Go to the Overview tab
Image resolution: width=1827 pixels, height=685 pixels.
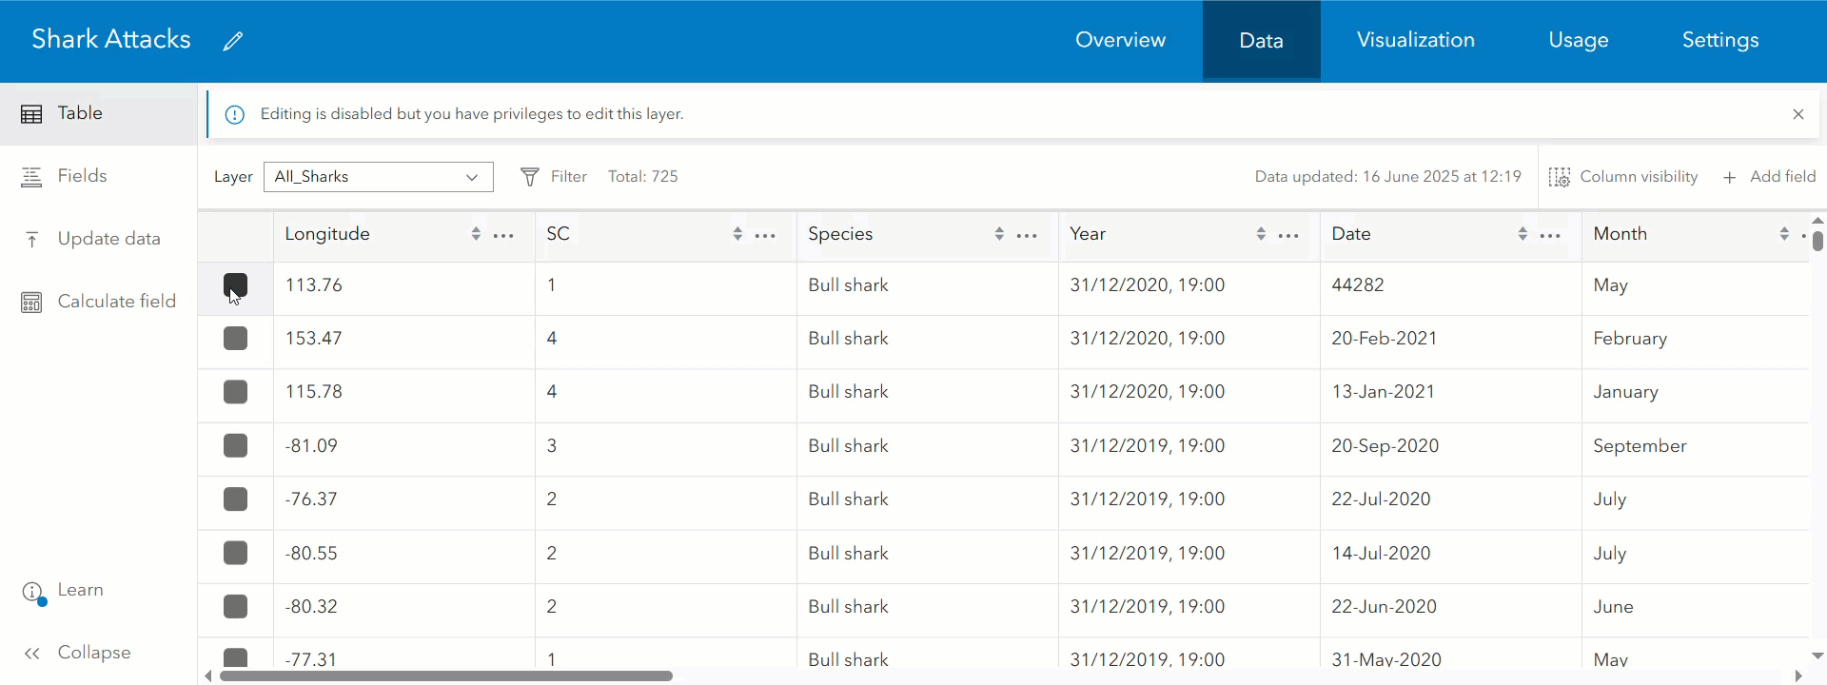pos(1120,40)
